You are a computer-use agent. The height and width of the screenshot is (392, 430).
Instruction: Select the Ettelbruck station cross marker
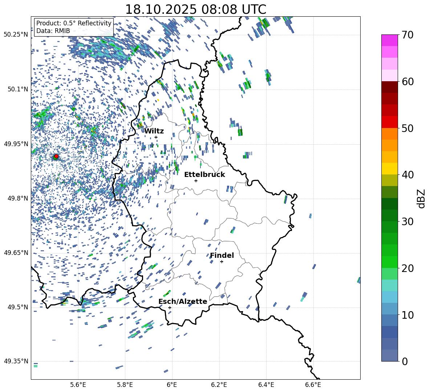[x=196, y=181]
